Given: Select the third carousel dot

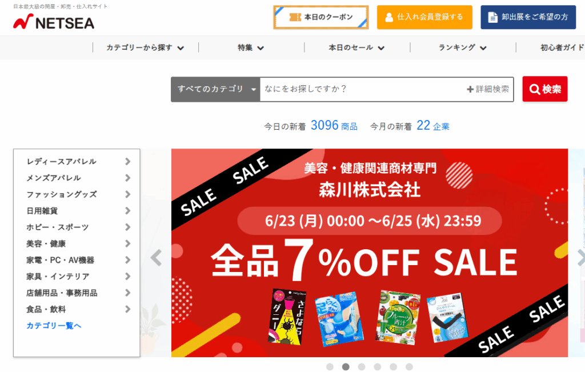Looking at the screenshot, I should pyautogui.click(x=362, y=367).
